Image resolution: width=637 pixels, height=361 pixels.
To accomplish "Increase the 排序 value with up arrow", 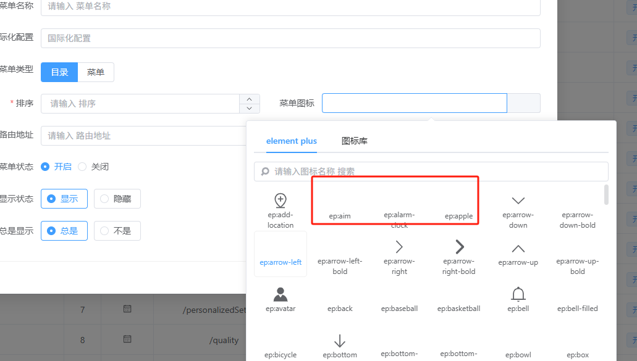I will tap(249, 99).
